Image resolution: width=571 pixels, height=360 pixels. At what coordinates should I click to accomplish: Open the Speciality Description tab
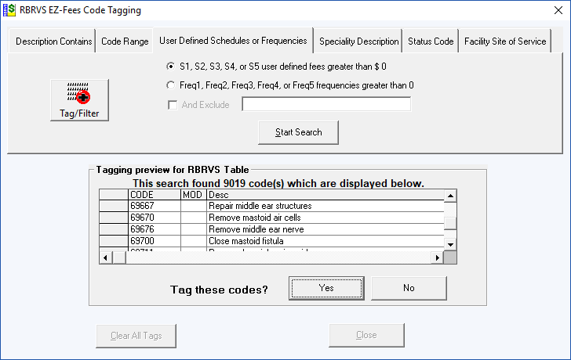[x=358, y=41]
